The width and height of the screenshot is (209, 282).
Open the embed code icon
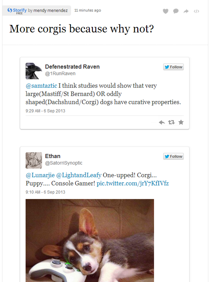(196, 11)
